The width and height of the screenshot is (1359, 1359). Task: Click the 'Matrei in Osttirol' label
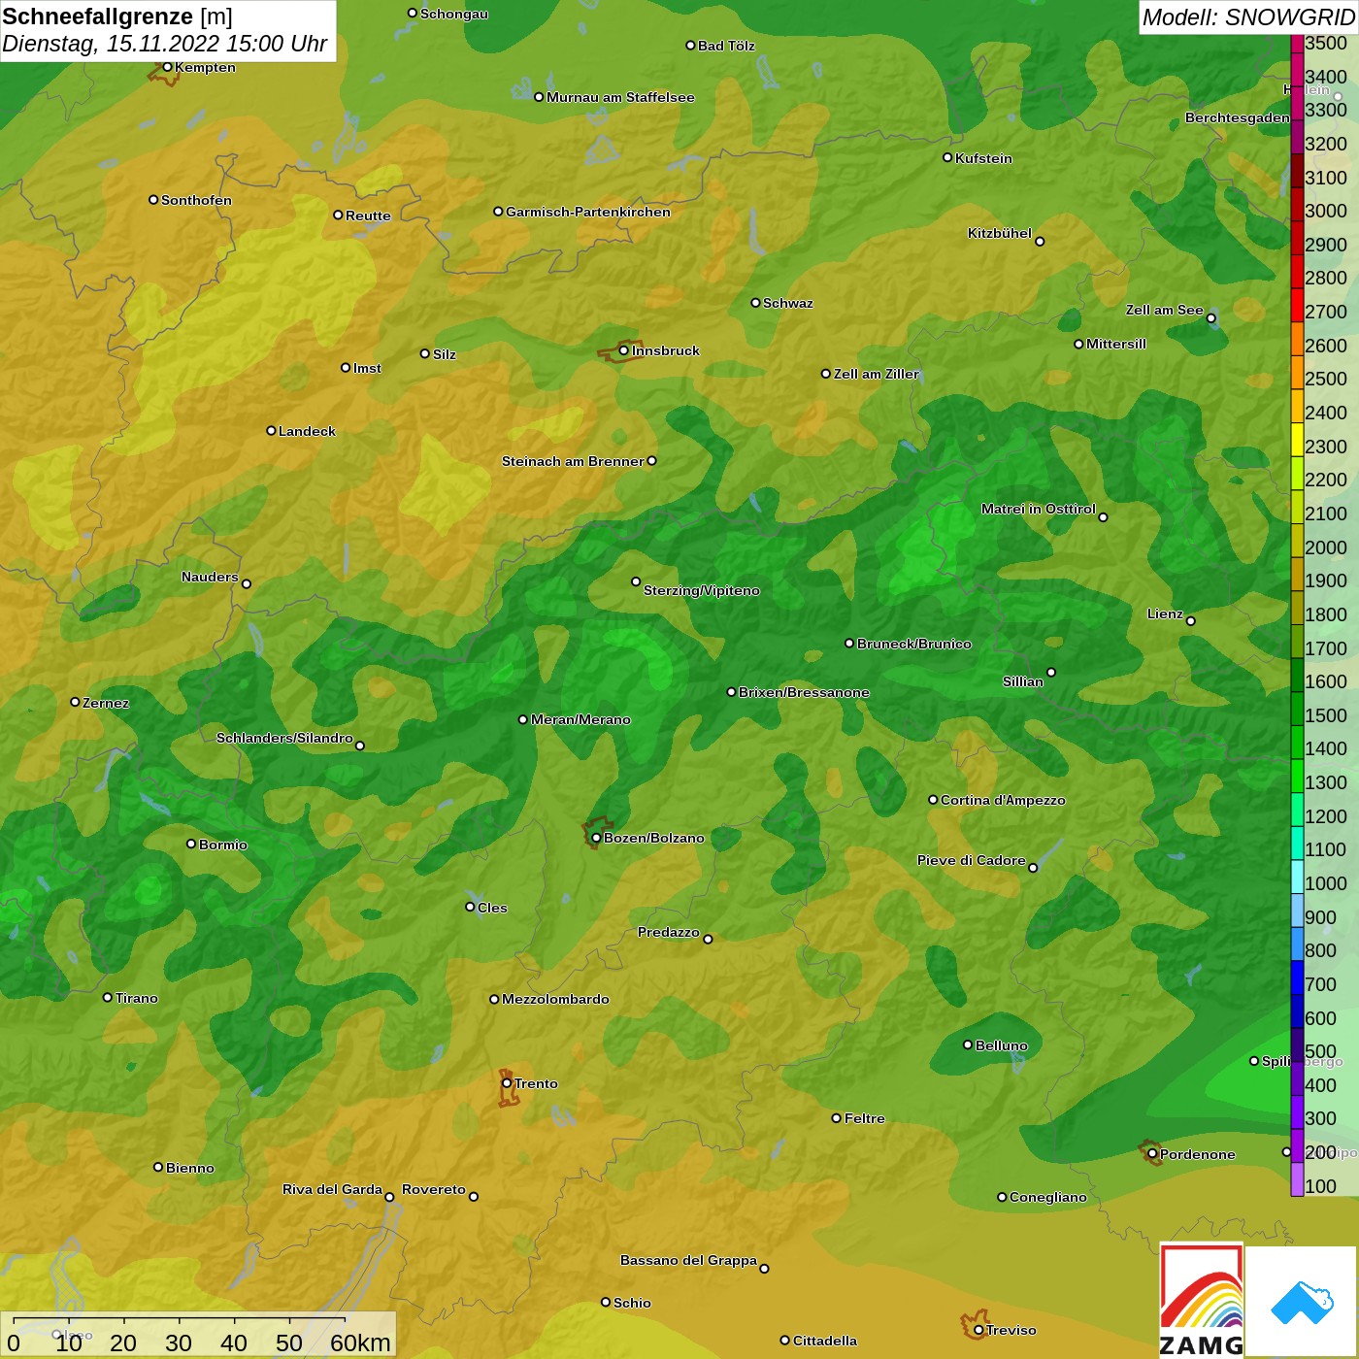tap(1039, 509)
